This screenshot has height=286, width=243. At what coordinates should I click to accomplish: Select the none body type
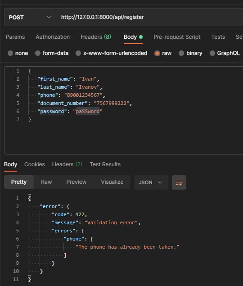(18, 53)
